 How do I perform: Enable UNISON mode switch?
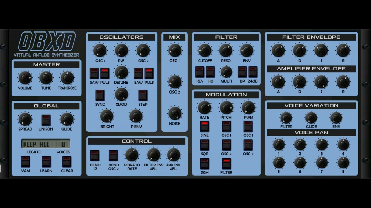(x=46, y=120)
